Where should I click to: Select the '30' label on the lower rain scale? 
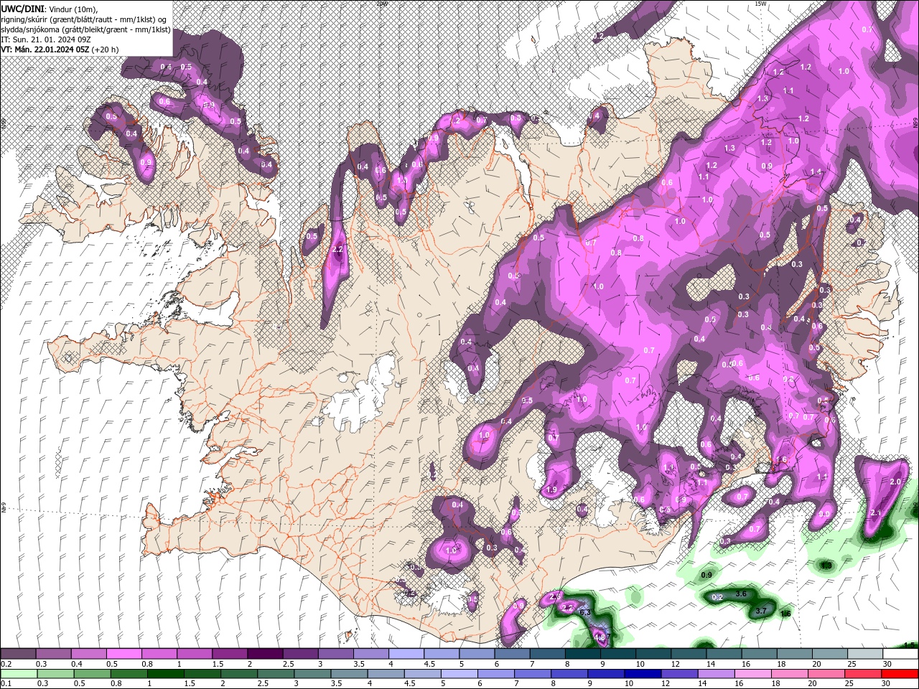click(x=886, y=684)
